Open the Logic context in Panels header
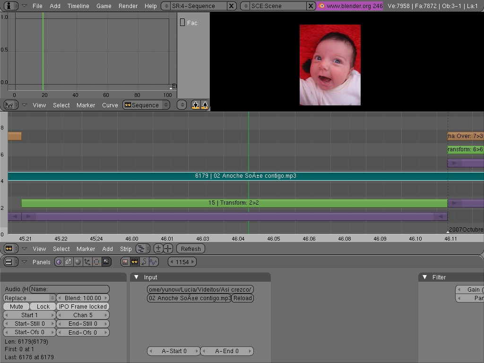The width and height of the screenshot is (484, 363). [x=59, y=261]
